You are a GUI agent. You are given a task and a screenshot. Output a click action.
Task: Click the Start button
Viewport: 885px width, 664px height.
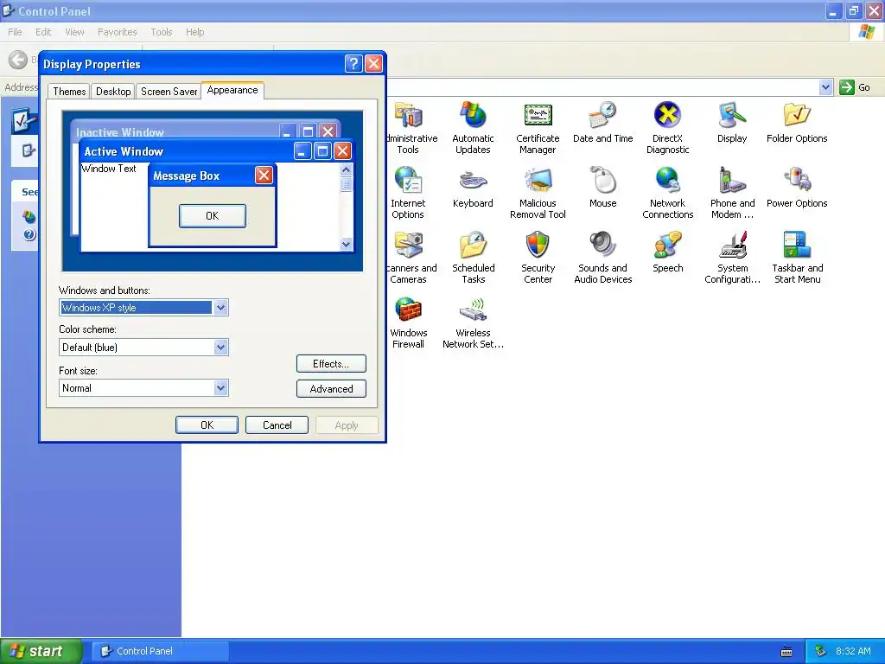(41, 651)
